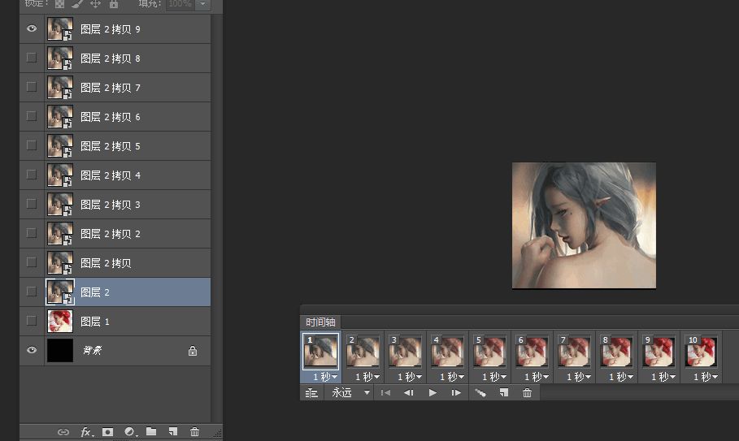Show layer 图层 2 拷贝 5

click(32, 145)
